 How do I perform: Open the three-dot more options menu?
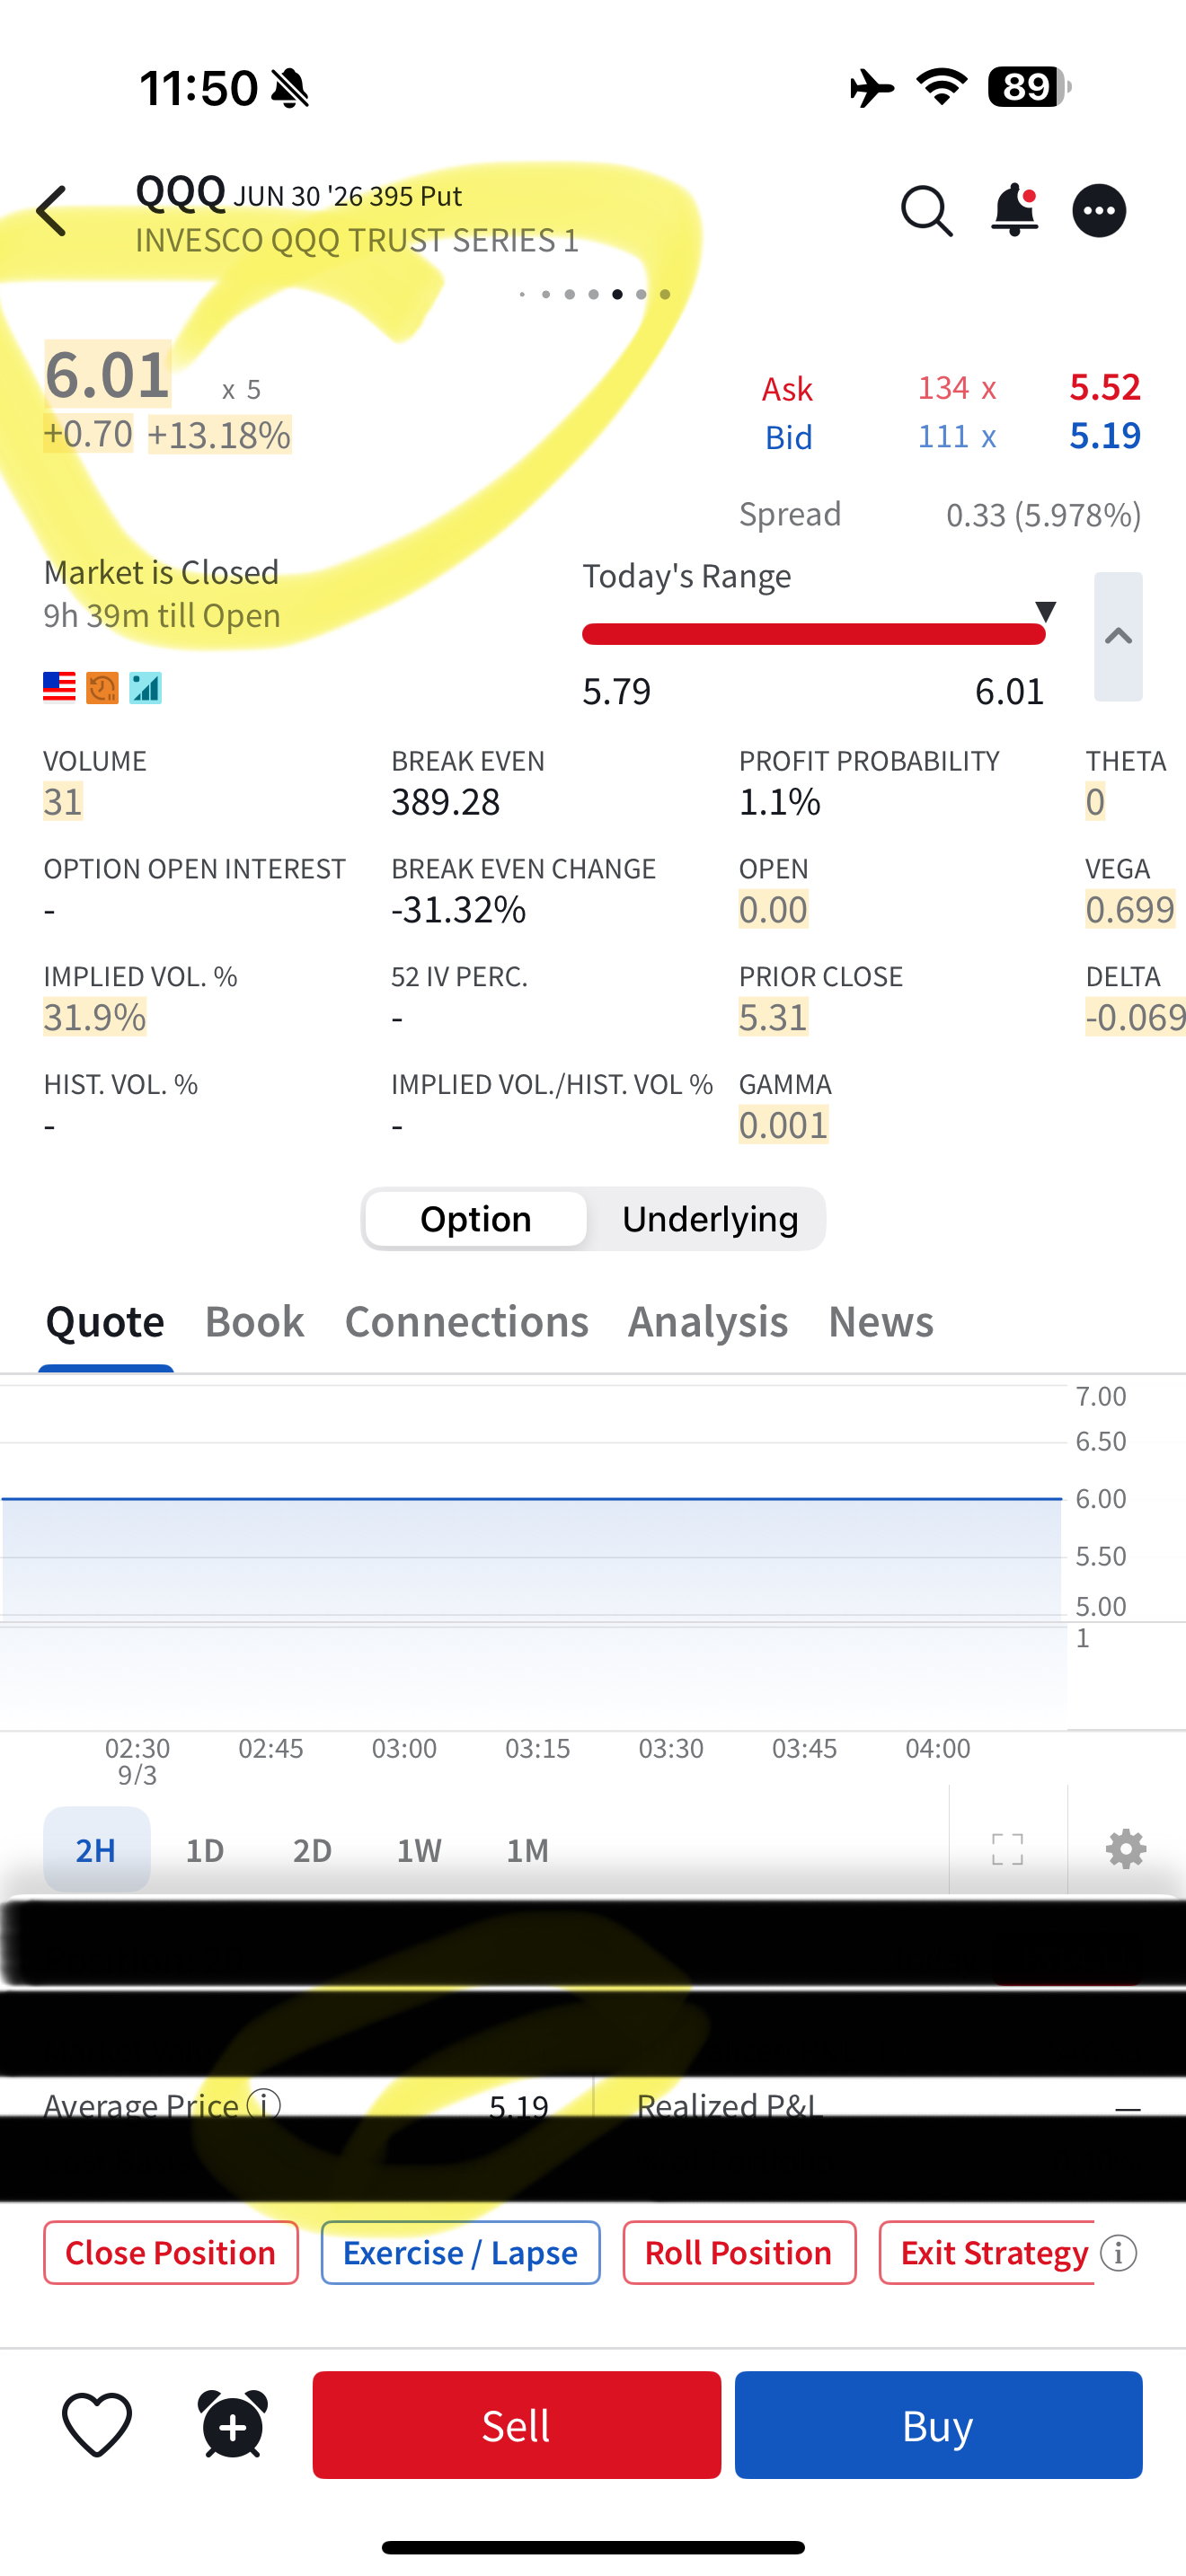tap(1099, 211)
